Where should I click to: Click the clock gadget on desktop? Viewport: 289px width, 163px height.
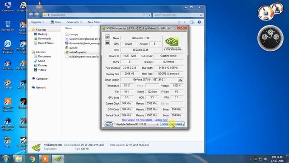[270, 38]
